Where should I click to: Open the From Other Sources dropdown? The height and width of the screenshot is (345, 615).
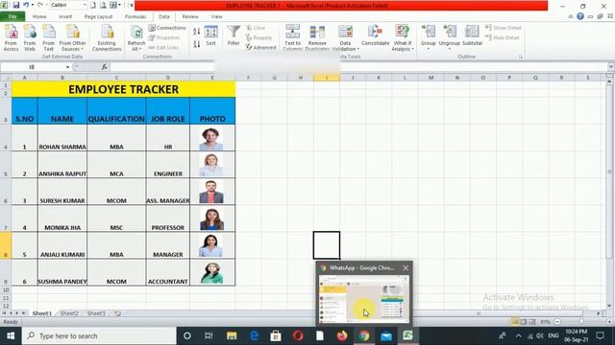pos(73,37)
